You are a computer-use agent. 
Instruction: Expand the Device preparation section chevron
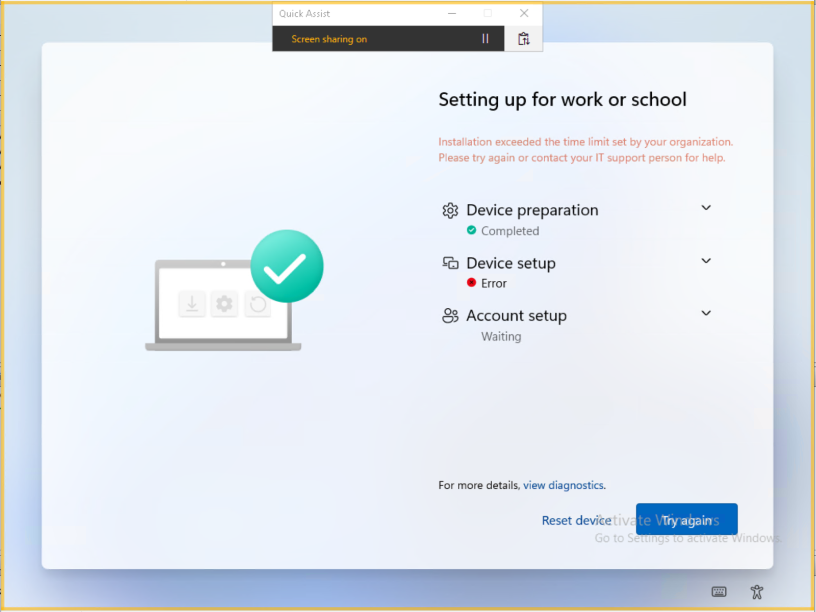[706, 207]
